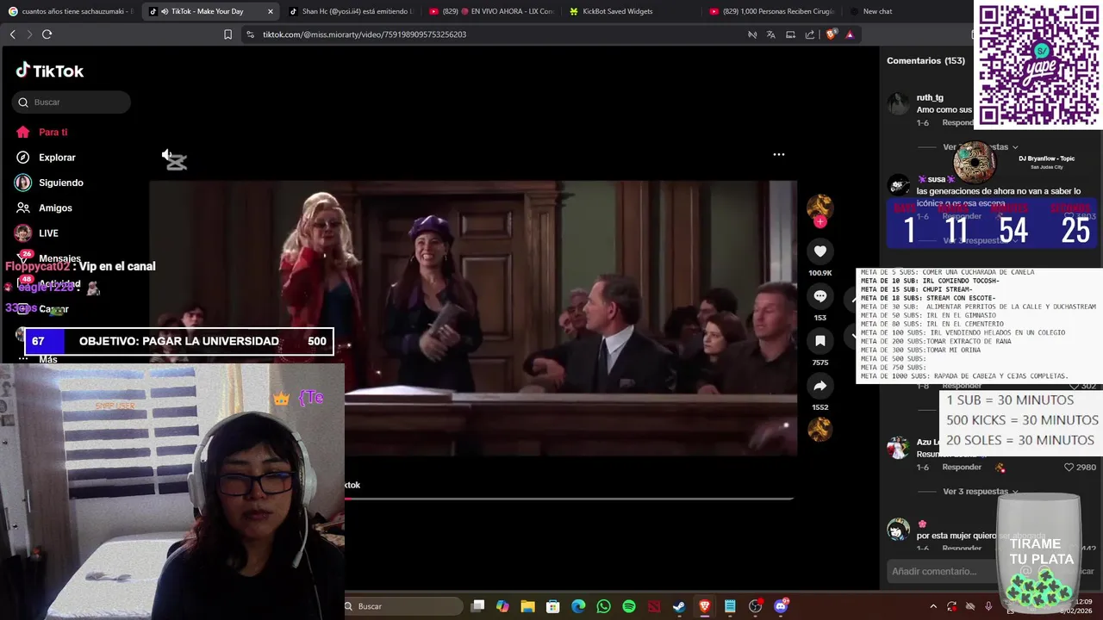Expand Ver 3 respuestas under Azu's comment

(x=980, y=492)
